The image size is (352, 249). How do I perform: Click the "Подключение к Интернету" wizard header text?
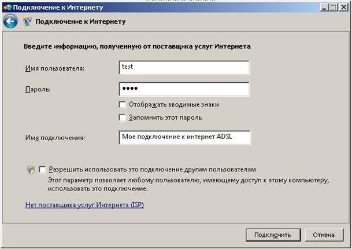coord(80,21)
